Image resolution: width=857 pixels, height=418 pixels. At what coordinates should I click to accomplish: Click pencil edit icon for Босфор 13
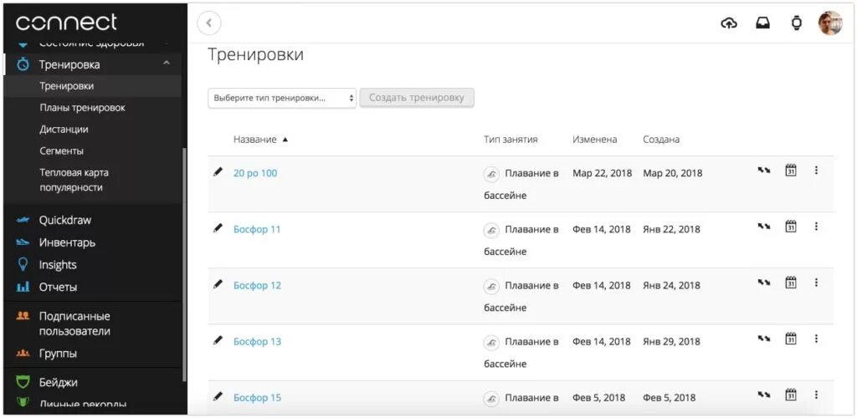218,340
